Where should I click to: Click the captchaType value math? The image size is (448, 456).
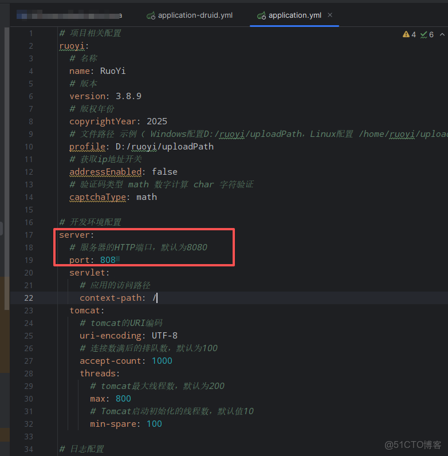click(x=147, y=197)
